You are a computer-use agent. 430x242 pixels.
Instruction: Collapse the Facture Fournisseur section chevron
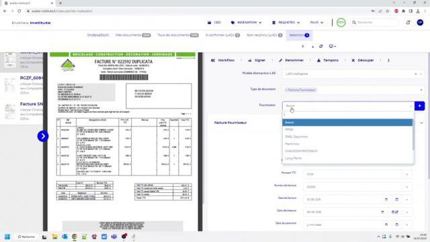[421, 123]
